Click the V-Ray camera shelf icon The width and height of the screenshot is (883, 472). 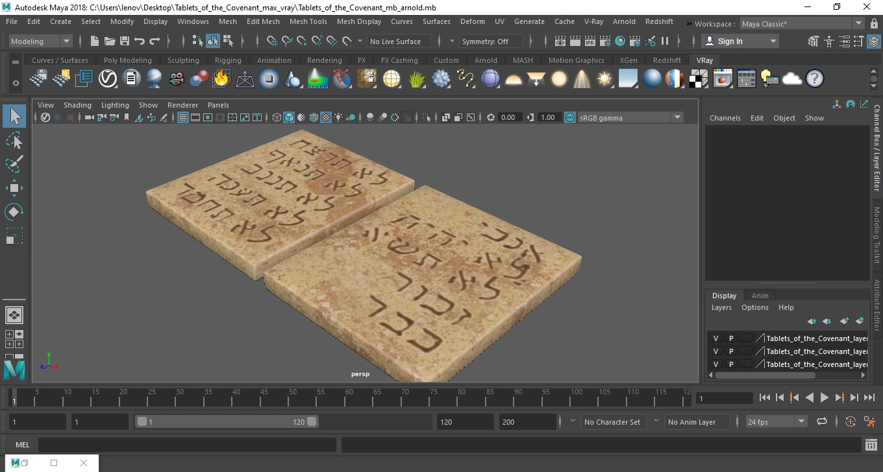177,79
